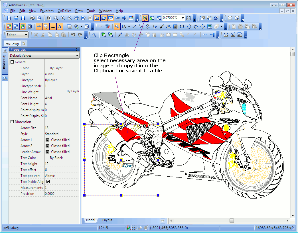Undo the last action
The image size is (298, 233).
point(73,35)
